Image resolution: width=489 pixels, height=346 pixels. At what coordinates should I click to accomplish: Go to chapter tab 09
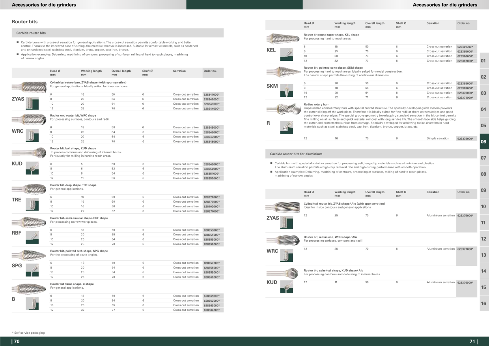pyautogui.click(x=484, y=190)
